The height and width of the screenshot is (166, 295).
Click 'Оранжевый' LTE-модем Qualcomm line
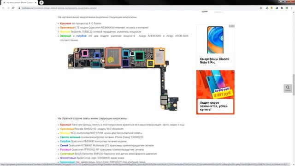point(104,28)
